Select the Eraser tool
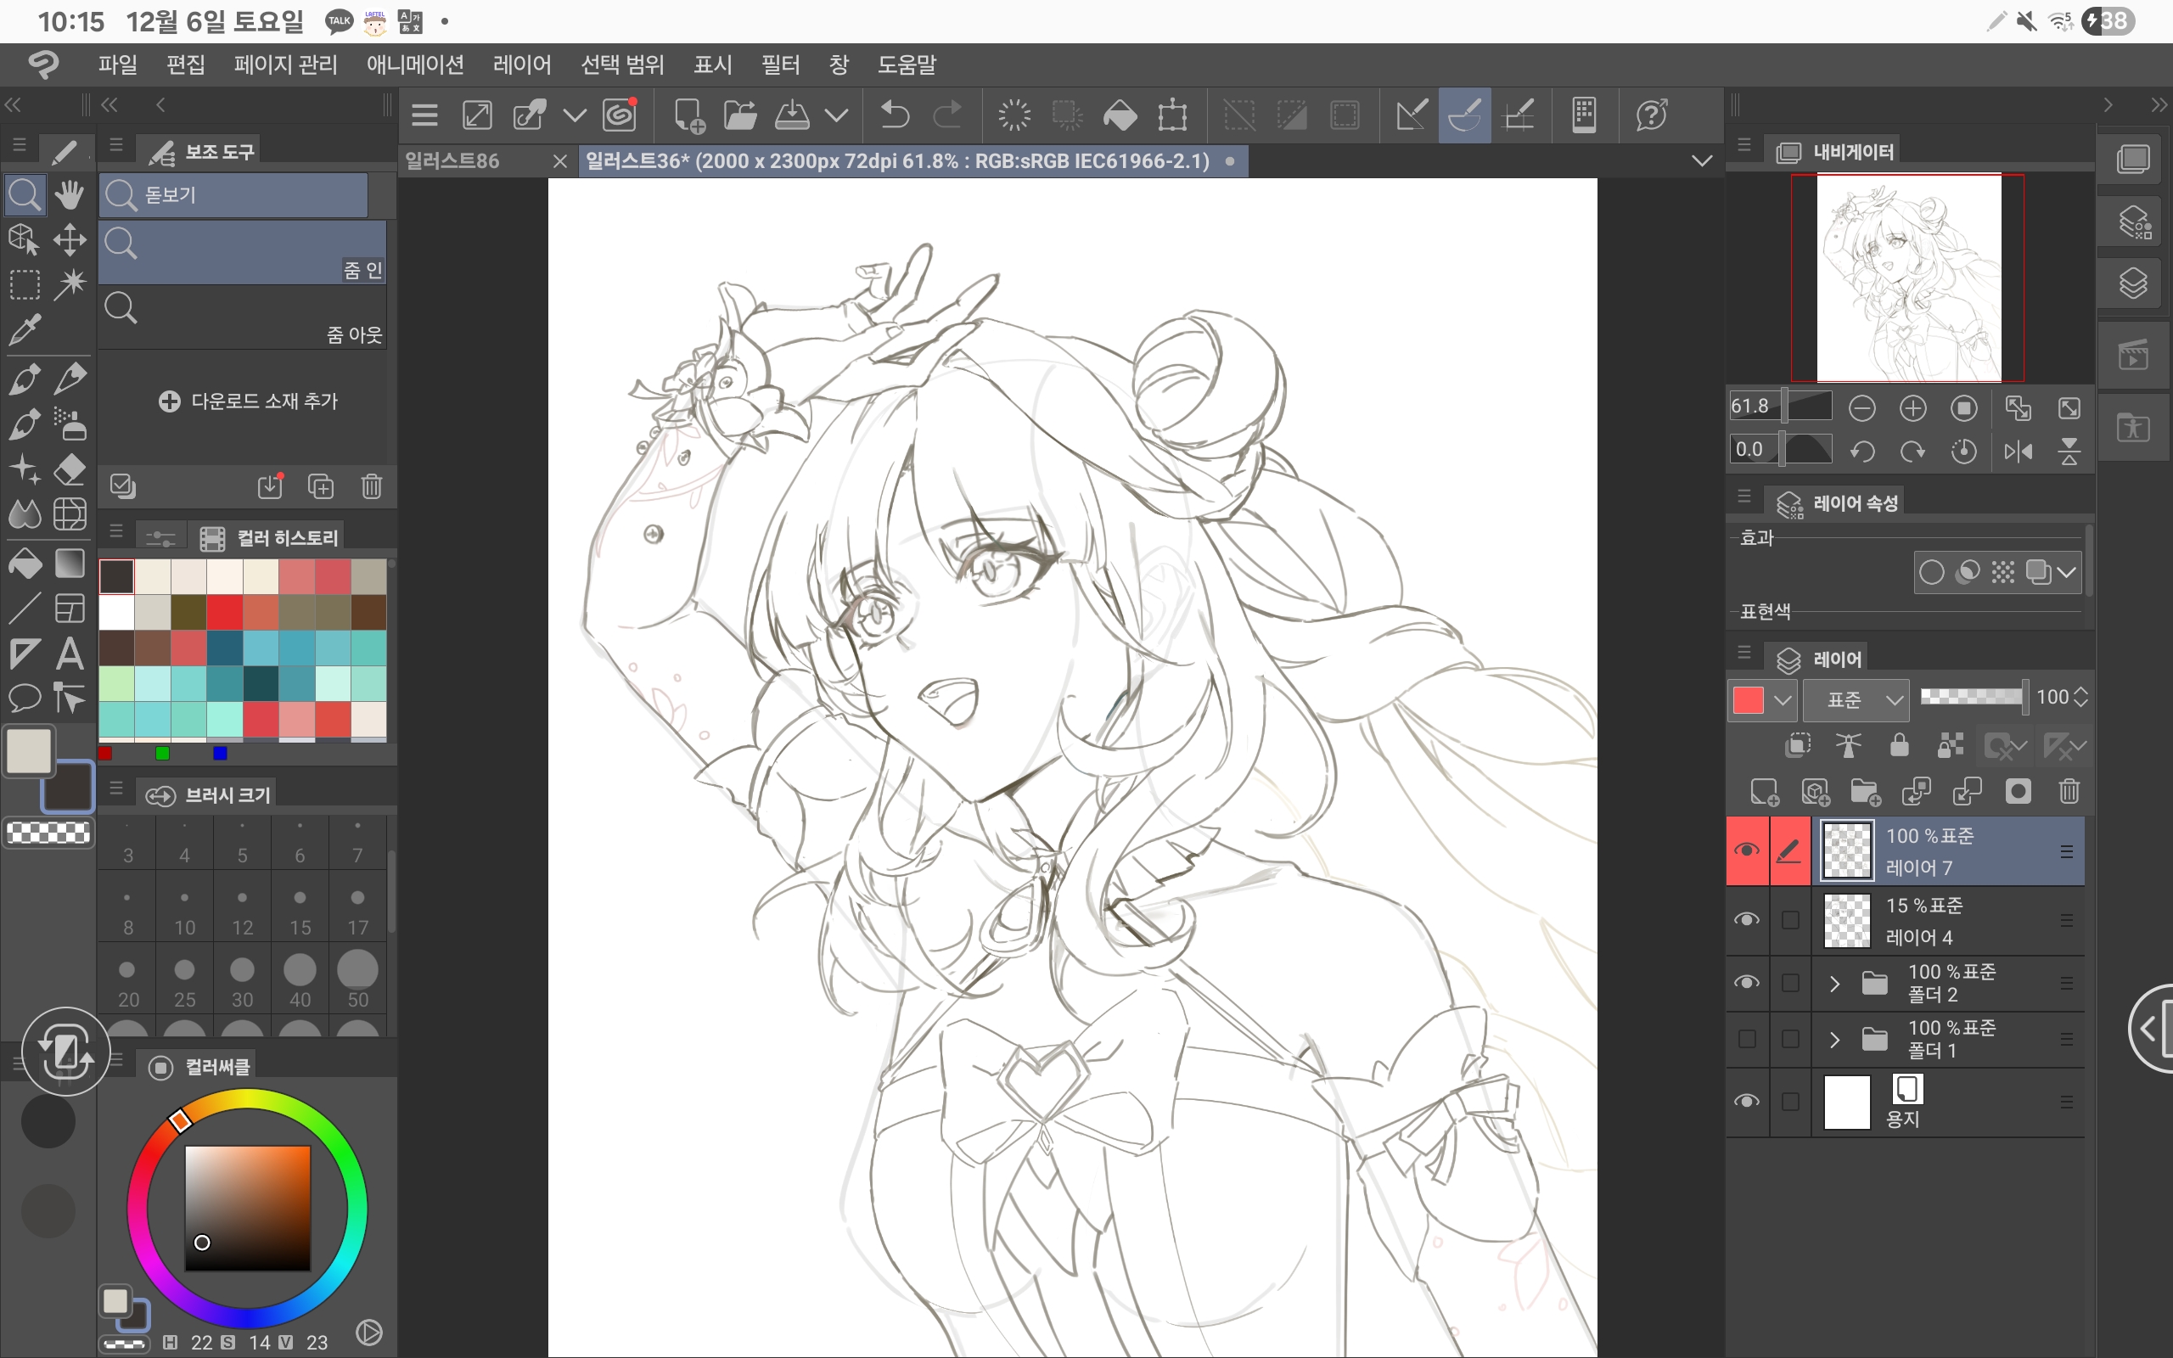The width and height of the screenshot is (2173, 1358). point(70,469)
